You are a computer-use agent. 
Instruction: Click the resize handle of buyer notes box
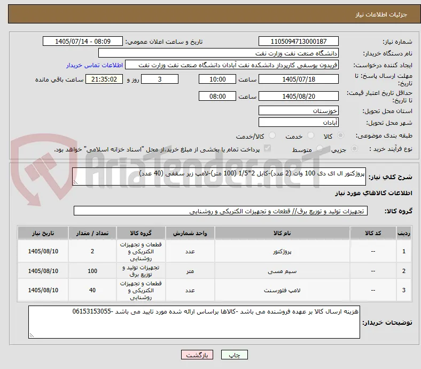(x=32, y=335)
